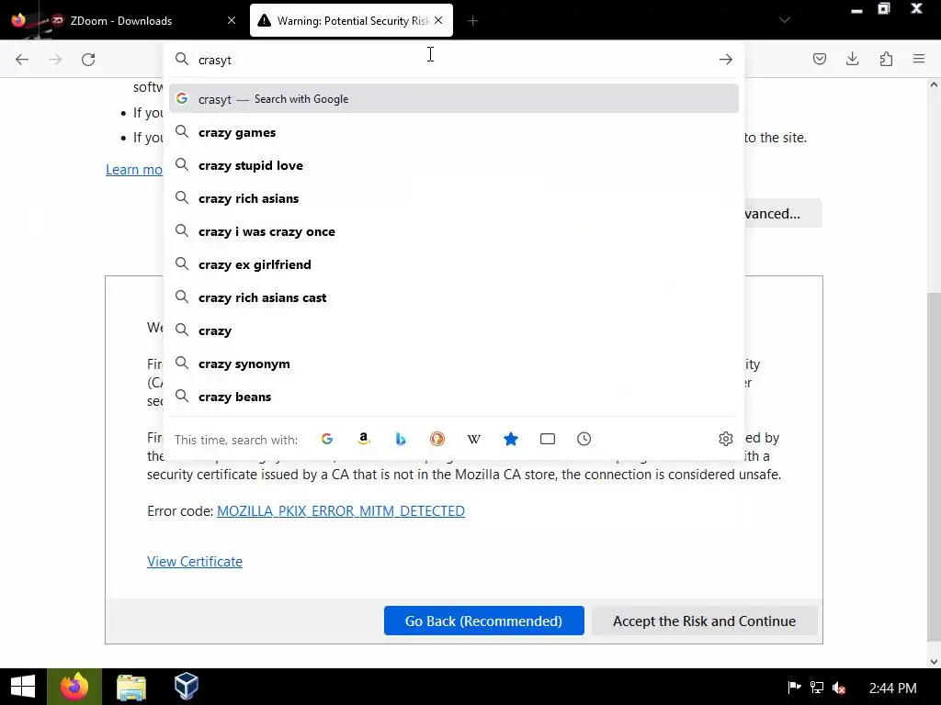Click the Action Center flag tray icon
The width and height of the screenshot is (941, 705).
click(x=794, y=688)
